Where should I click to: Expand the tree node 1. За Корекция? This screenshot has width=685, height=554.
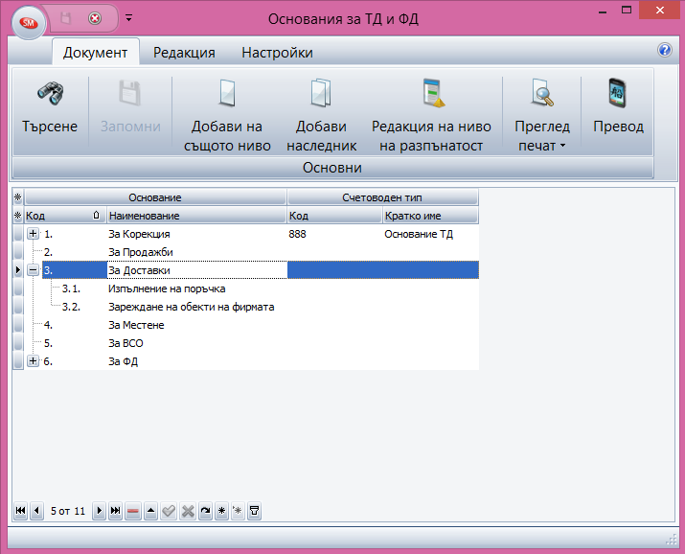33,234
